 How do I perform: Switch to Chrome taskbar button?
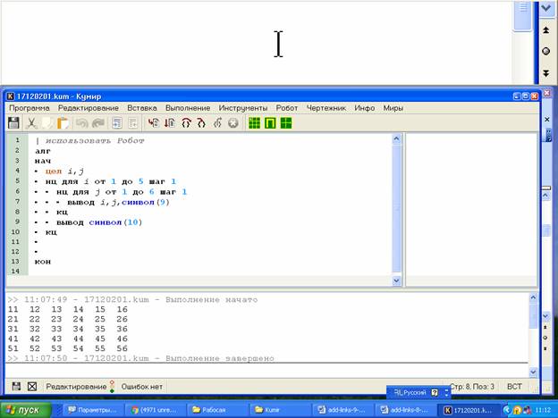click(x=156, y=410)
